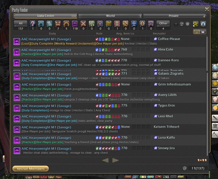Refresh the listings with the reload button
The image size is (218, 179).
coord(185,168)
